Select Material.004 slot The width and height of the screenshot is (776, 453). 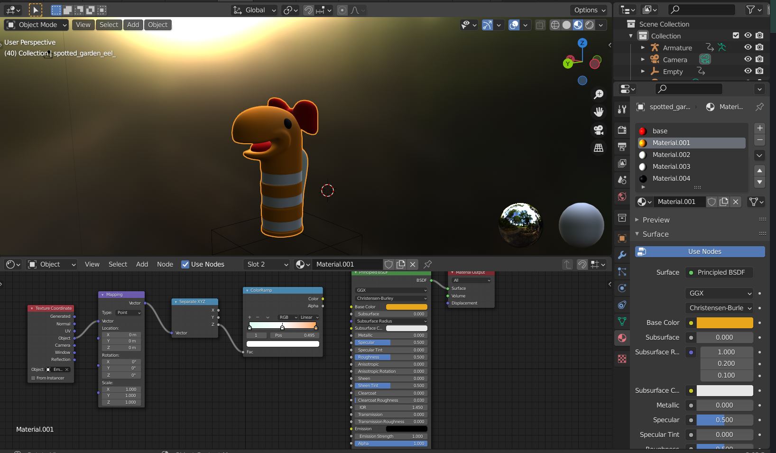coord(692,178)
